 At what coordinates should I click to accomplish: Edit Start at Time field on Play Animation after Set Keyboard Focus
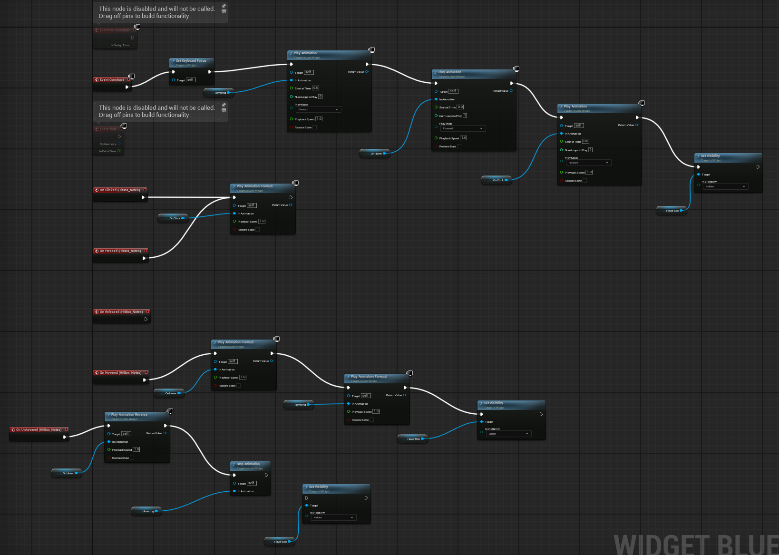coord(316,88)
